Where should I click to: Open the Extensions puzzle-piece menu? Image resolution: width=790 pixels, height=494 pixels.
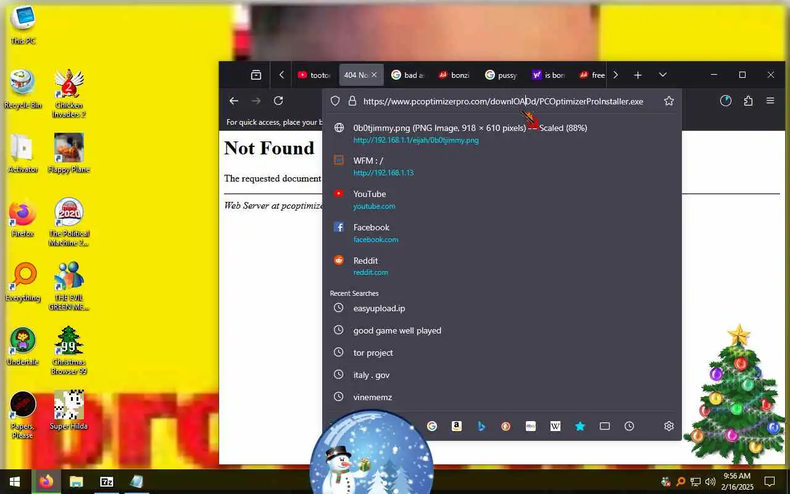(749, 101)
